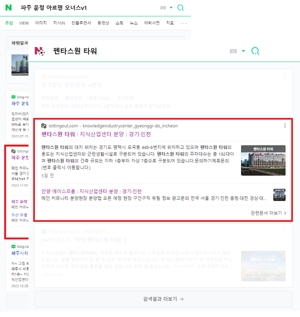Click the faded 펜타스원 타워 blog thumbnail
The width and height of the screenshot is (300, 317).
263,266
